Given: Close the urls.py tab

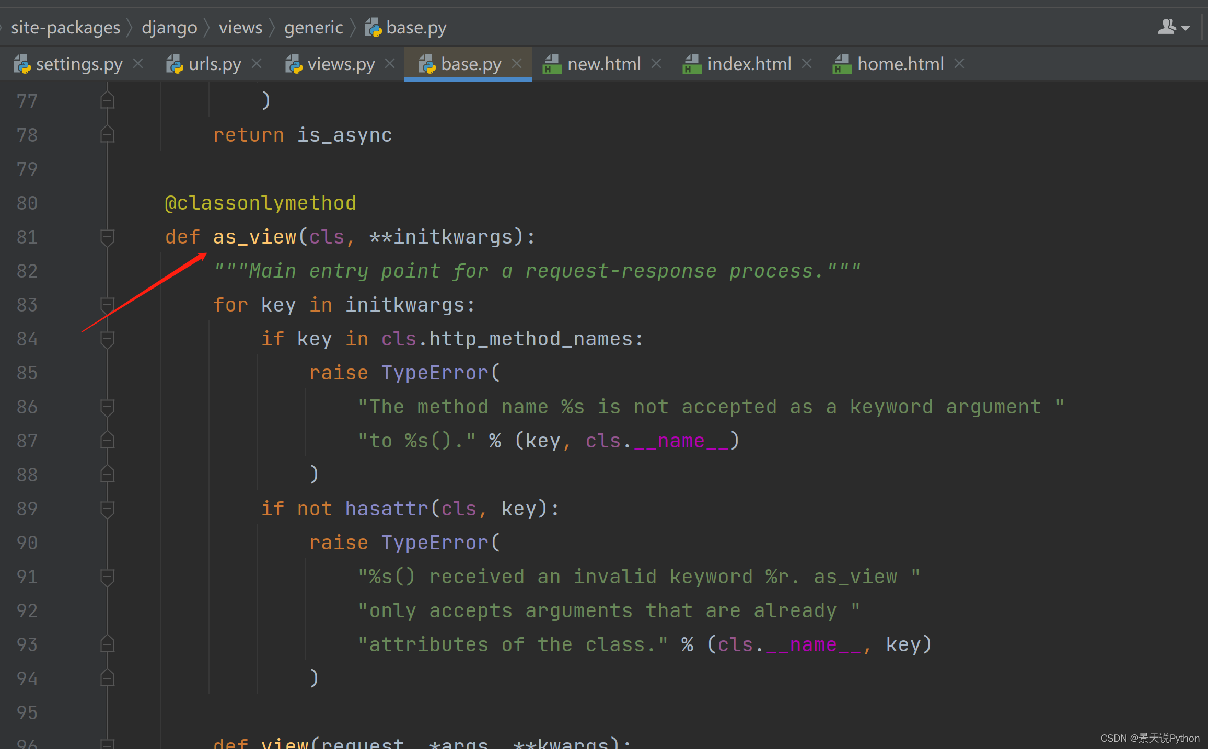Looking at the screenshot, I should (x=257, y=64).
